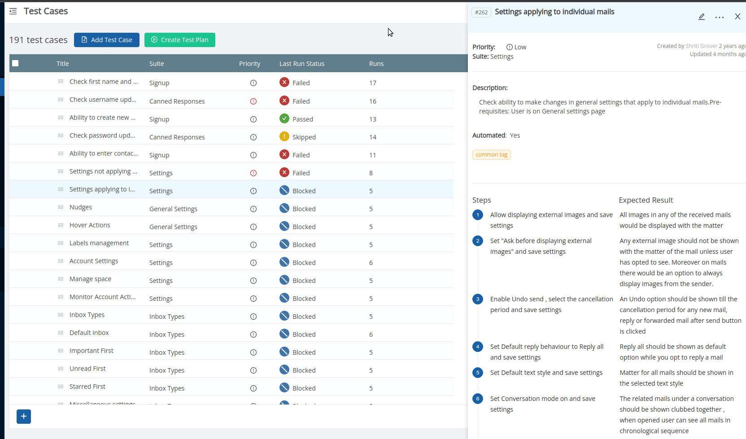Click Skipped status icon for Check password row
Image resolution: width=746 pixels, height=439 pixels.
point(284,136)
